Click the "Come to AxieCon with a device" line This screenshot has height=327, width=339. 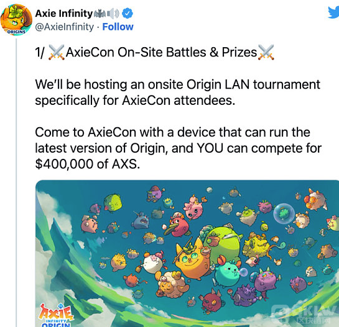172,132
